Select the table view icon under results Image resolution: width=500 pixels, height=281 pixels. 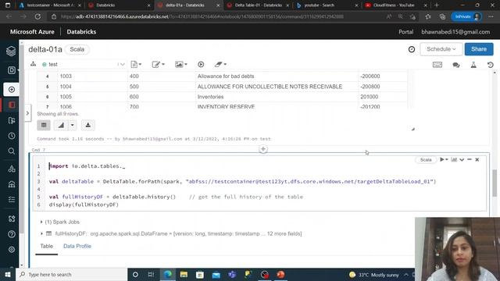(x=44, y=125)
